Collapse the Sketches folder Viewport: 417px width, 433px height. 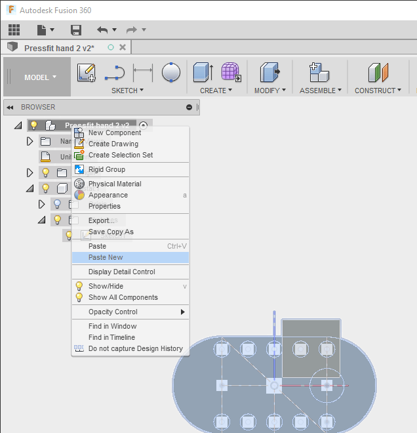click(42, 220)
